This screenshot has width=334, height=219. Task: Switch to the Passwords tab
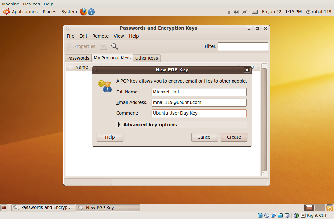(x=78, y=58)
